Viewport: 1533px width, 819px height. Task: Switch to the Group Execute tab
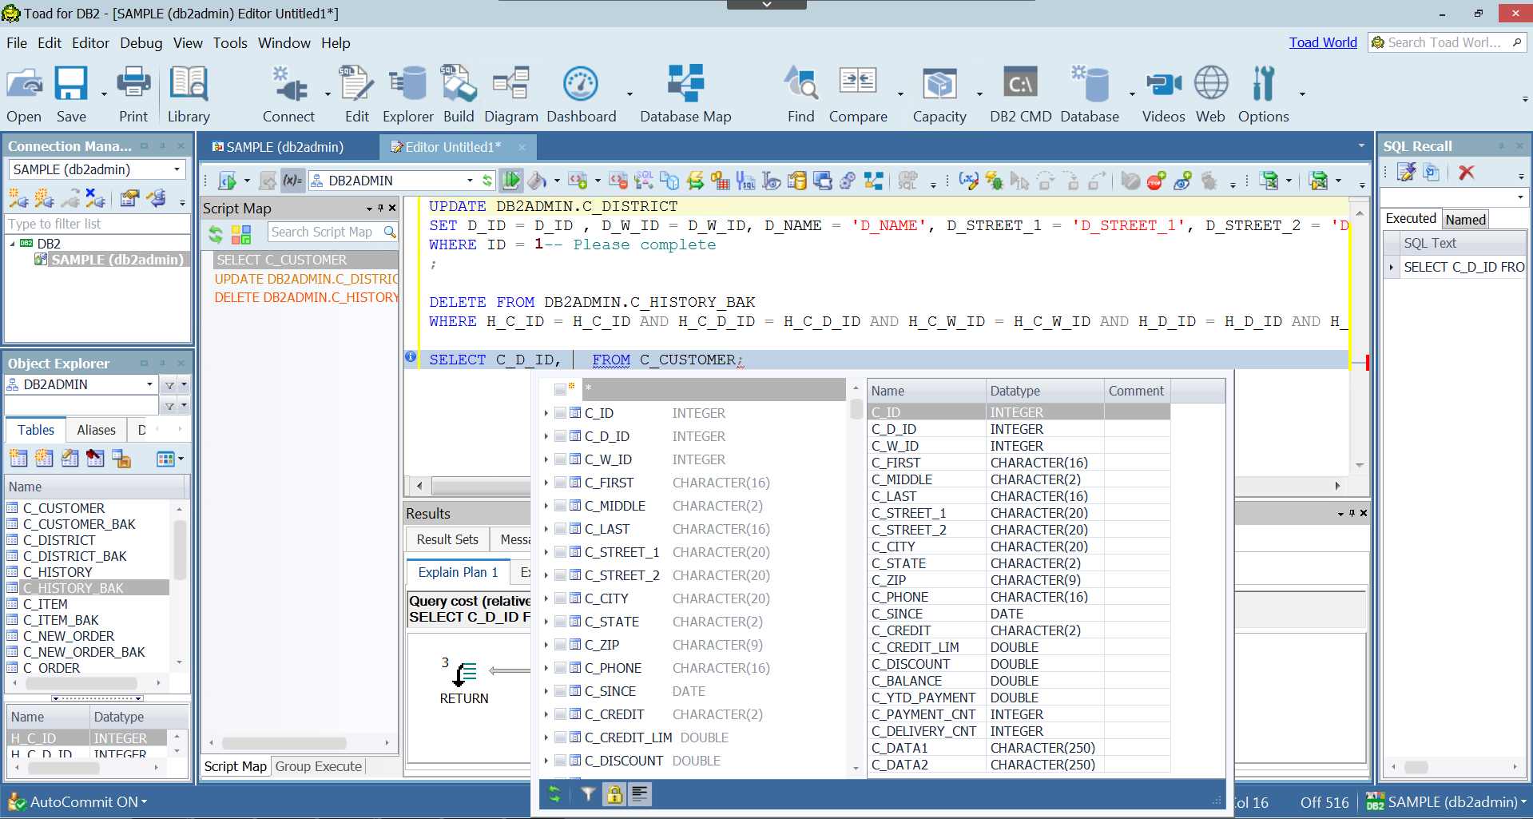pos(319,766)
